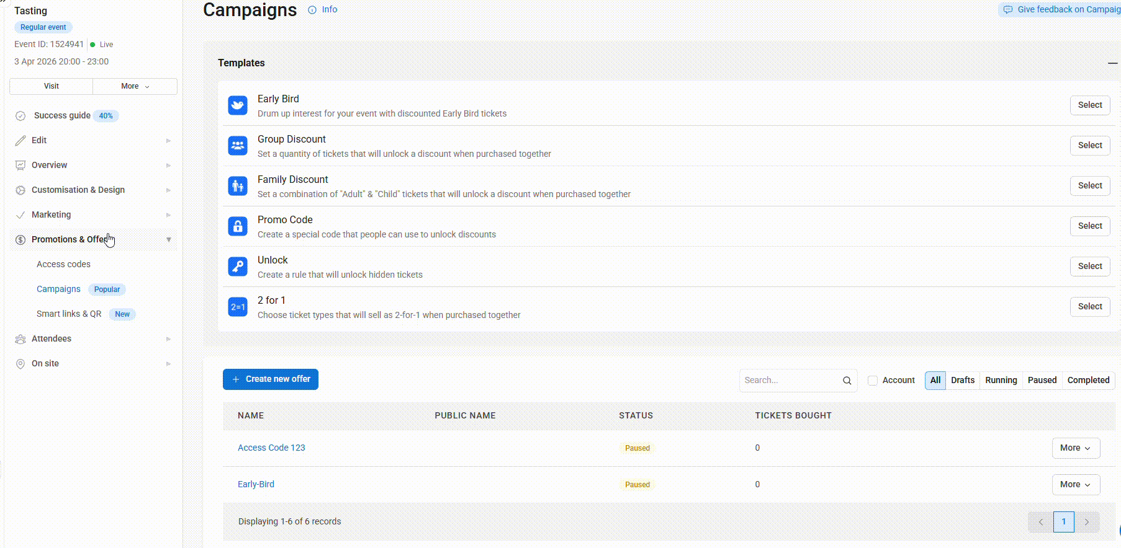Select the Early Bird template
1121x548 pixels.
[1090, 105]
